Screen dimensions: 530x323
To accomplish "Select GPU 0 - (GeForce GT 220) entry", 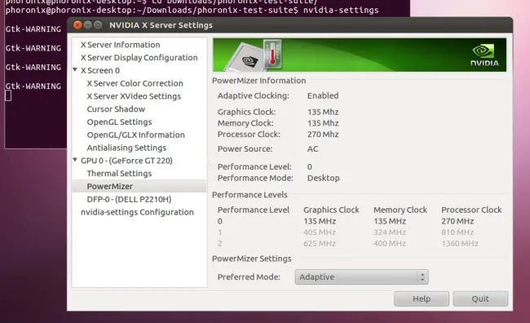I will (126, 161).
